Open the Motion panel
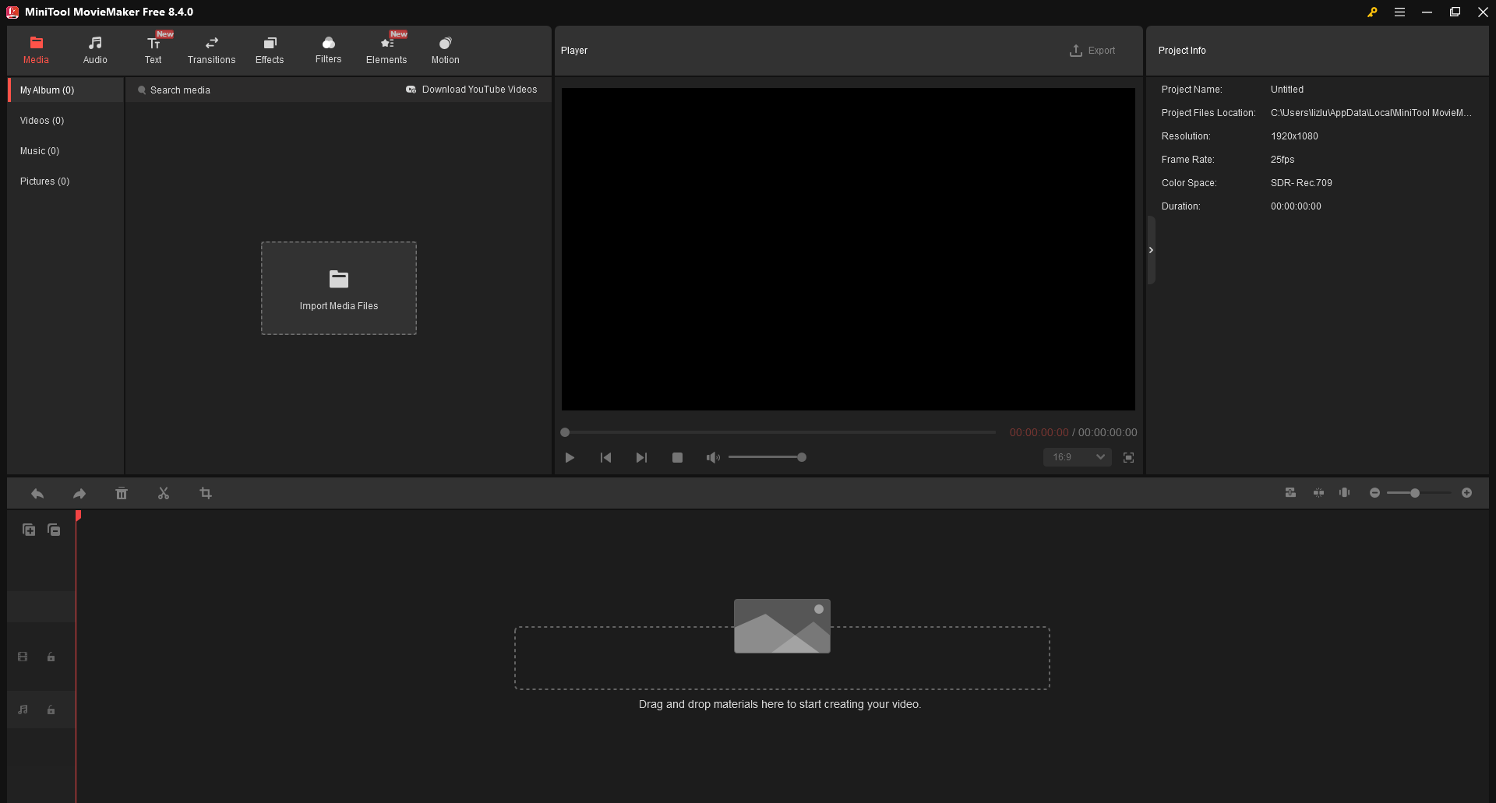This screenshot has height=803, width=1496. tap(445, 49)
